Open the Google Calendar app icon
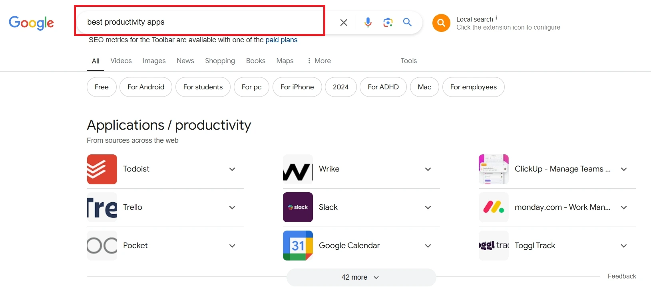The image size is (651, 296). coord(298,246)
